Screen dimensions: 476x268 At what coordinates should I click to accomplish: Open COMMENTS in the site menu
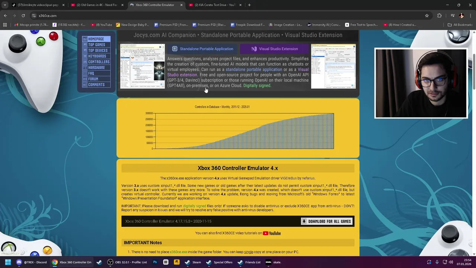coord(96,85)
